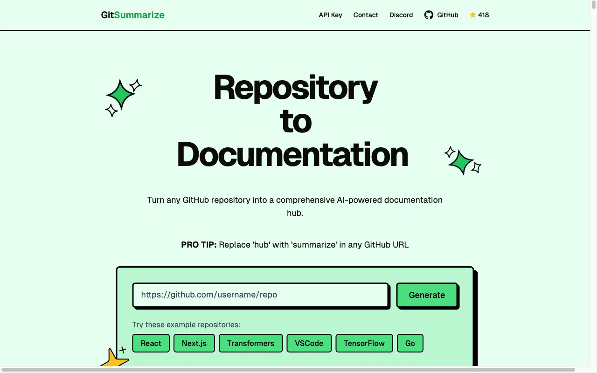Click the 'PRO TIP:' bold text
Viewport: 597px width, 373px height.
[x=199, y=245]
